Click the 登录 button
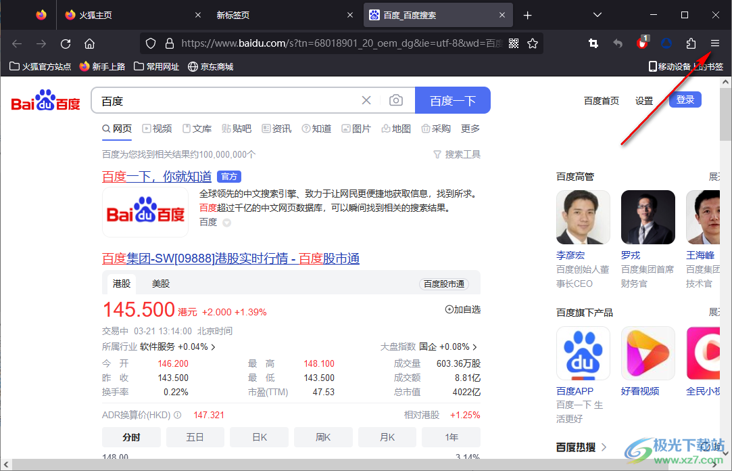Image resolution: width=732 pixels, height=471 pixels. coord(685,99)
